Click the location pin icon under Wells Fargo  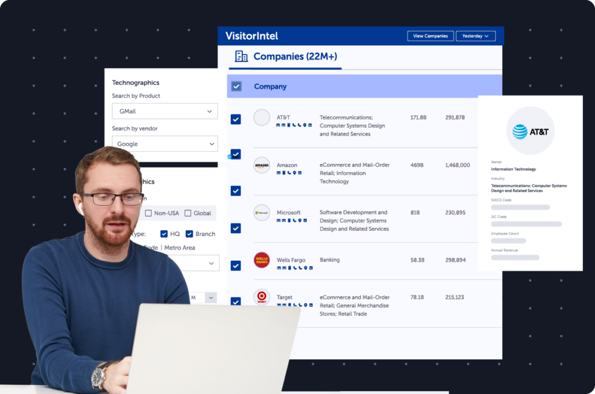306,267
